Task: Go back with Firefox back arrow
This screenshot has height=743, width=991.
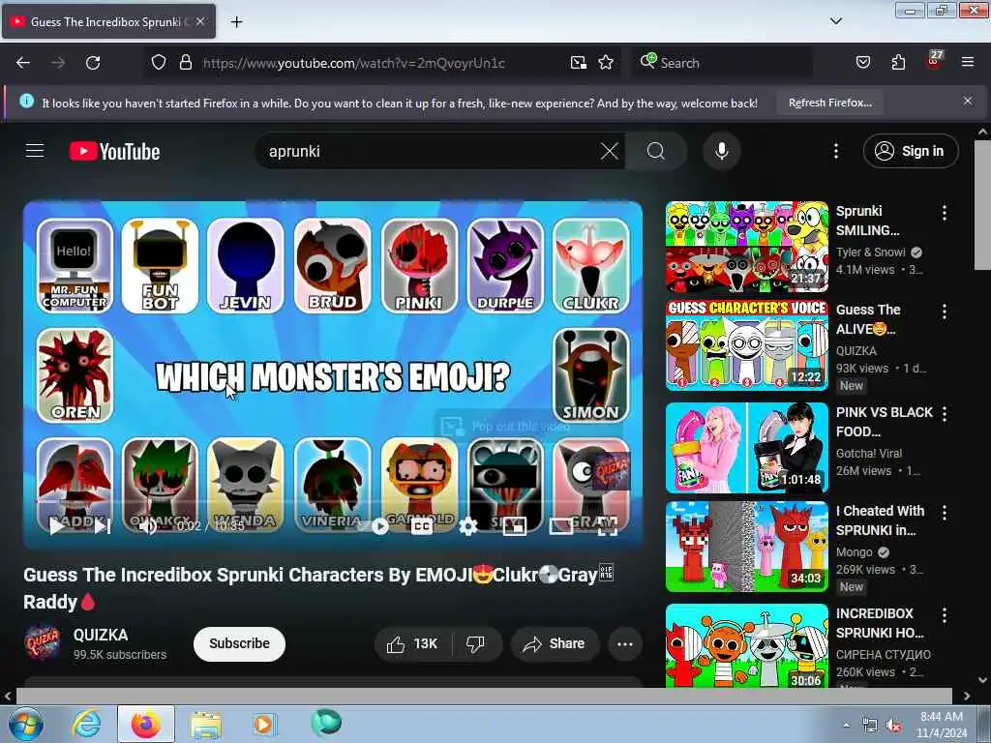Action: coord(23,63)
